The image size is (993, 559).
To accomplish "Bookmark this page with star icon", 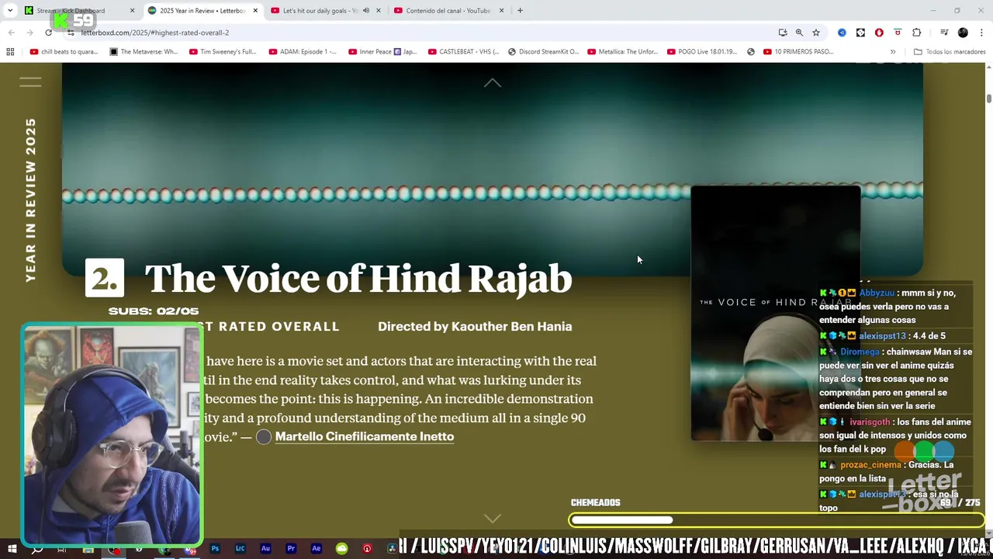I will click(816, 33).
